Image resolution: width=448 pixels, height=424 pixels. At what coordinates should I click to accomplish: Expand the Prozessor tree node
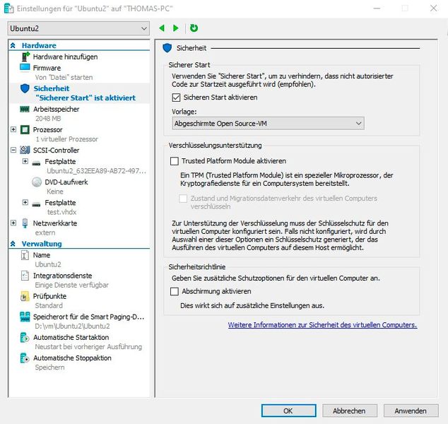pyautogui.click(x=13, y=129)
